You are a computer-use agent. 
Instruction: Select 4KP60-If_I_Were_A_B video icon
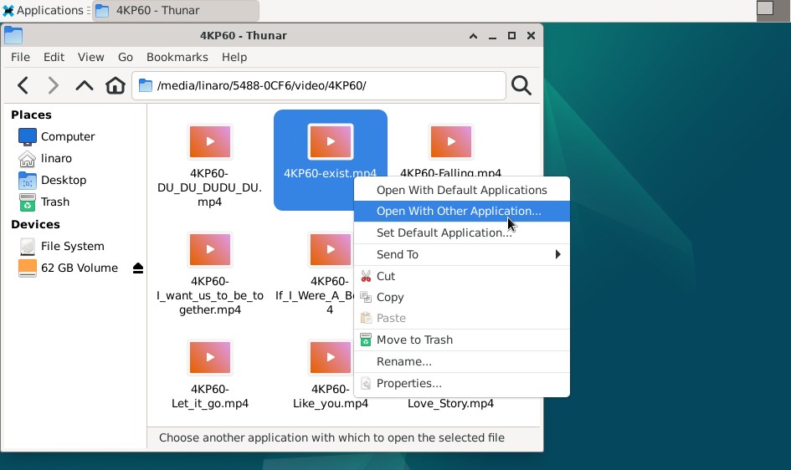pos(331,249)
